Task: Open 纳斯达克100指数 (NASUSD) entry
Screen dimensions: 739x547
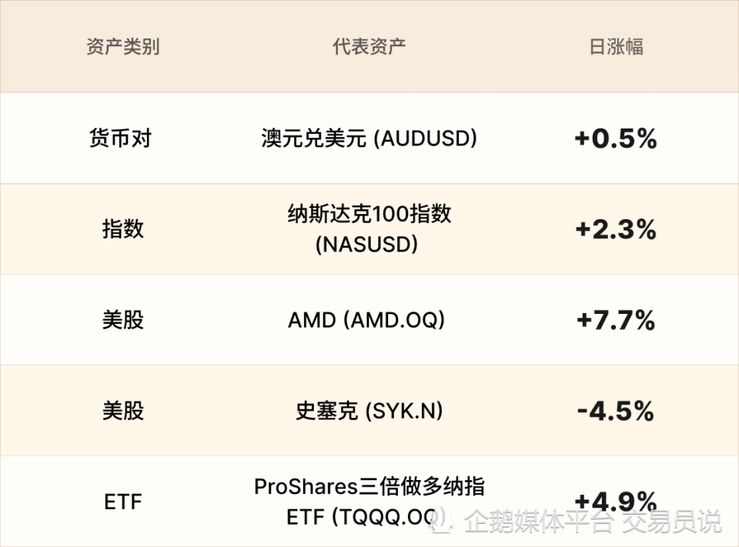Action: point(369,229)
